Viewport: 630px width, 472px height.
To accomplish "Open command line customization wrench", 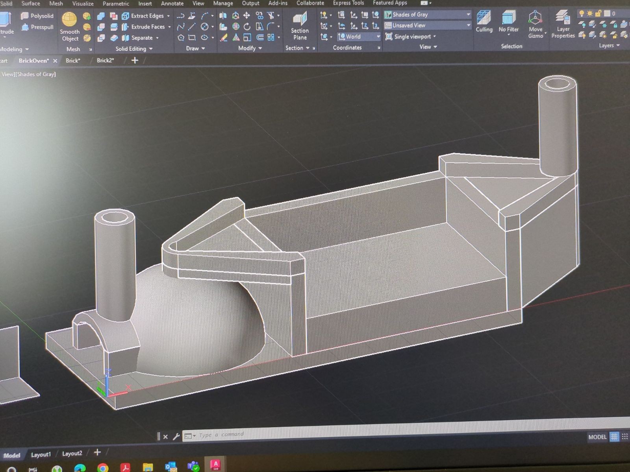I will [x=176, y=436].
